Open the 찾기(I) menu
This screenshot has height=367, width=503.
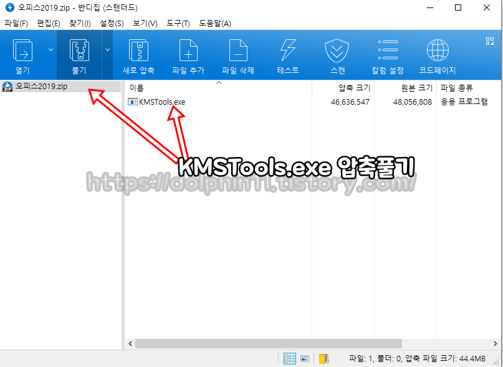coord(80,24)
